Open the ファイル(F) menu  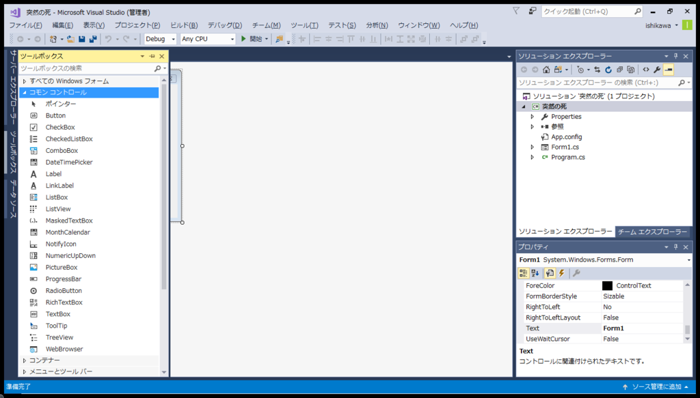click(x=25, y=25)
